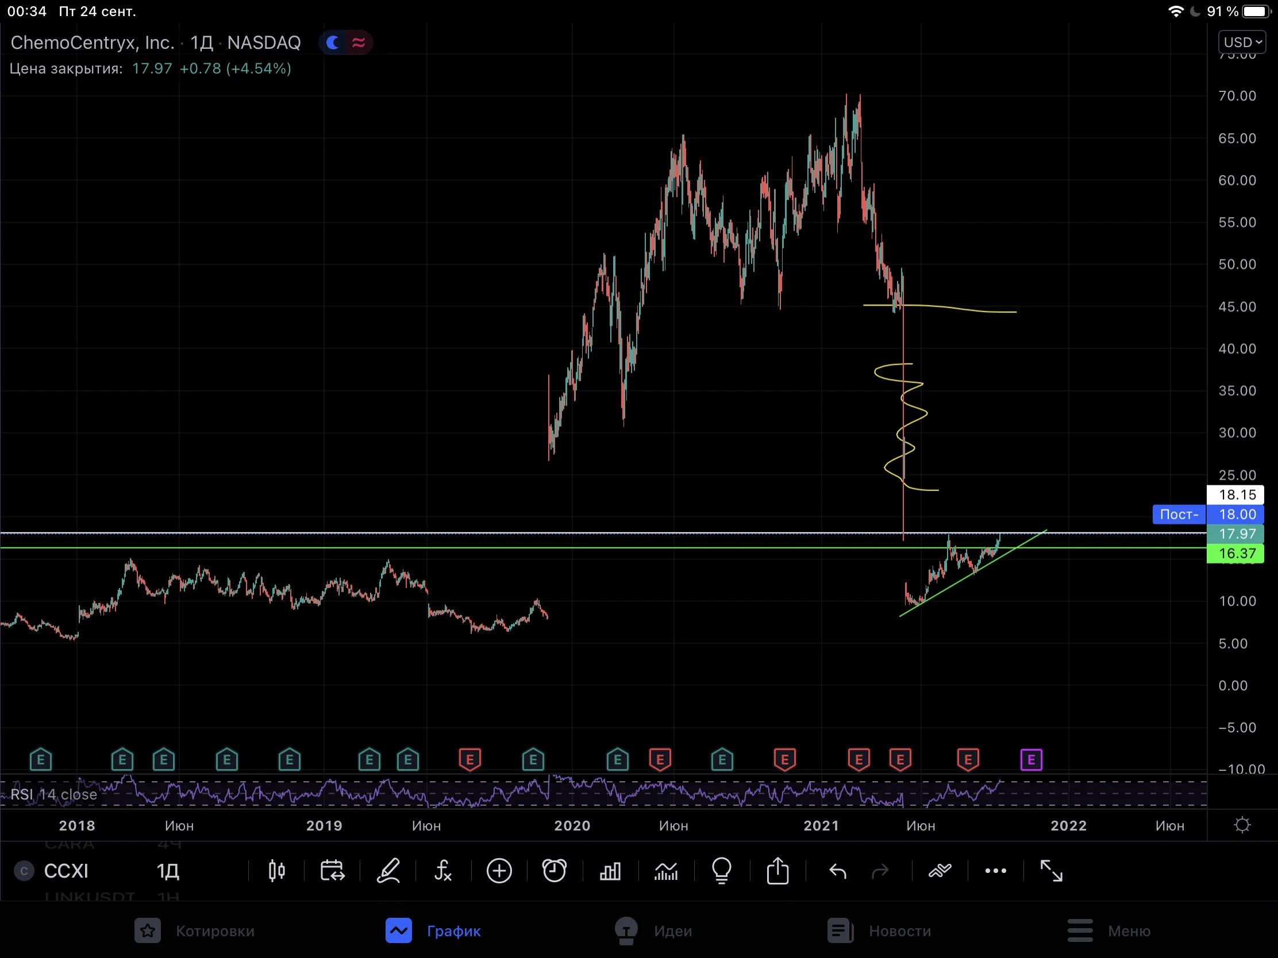Screen dimensions: 1278x958
Task: Create a price alert with the alarm clock icon
Action: point(555,871)
